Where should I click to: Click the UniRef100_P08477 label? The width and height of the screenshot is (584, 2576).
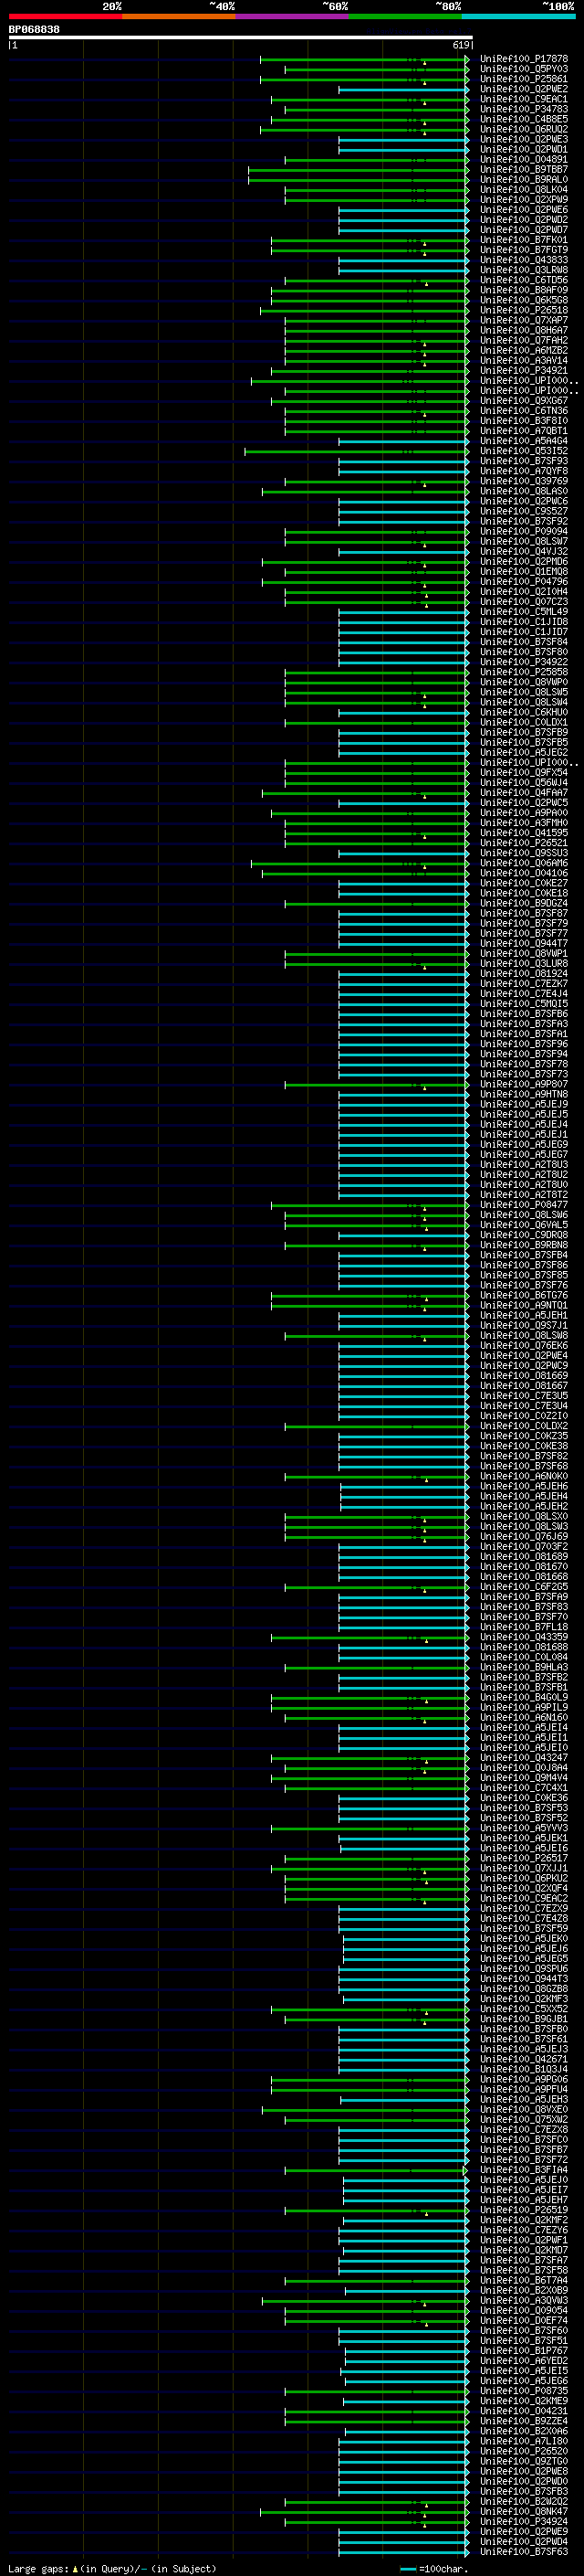524,1205
